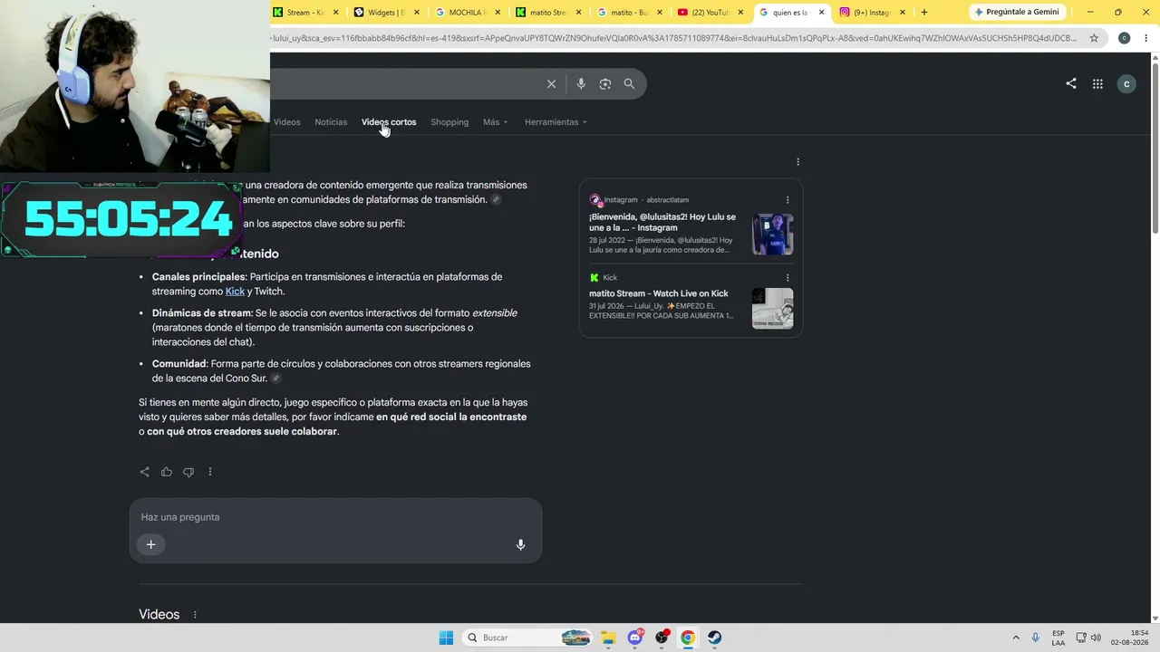Open more options beside the feedback thumbs
This screenshot has width=1160, height=652.
[x=210, y=472]
